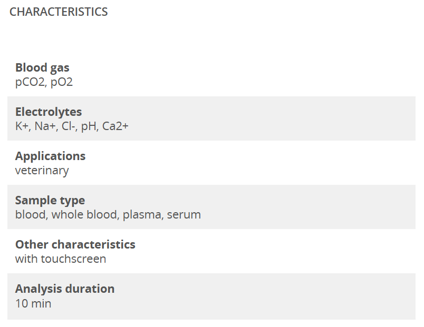The height and width of the screenshot is (327, 424).
Task: Click blood, whole blood, plasma, serum text
Action: click(x=108, y=215)
